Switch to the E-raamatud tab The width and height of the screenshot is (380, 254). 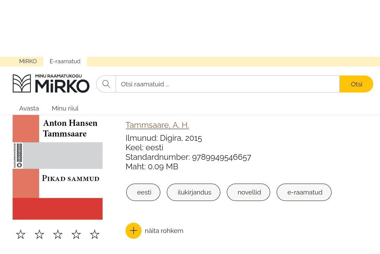coord(65,62)
